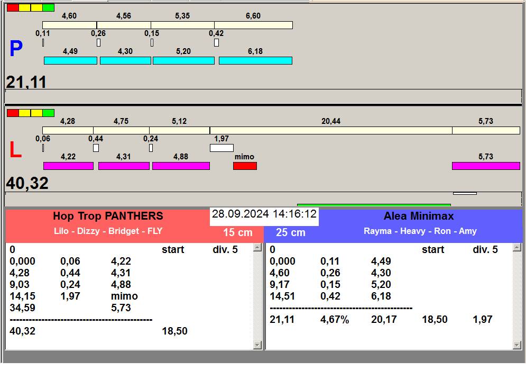Click the red start light in lane P

click(x=13, y=8)
